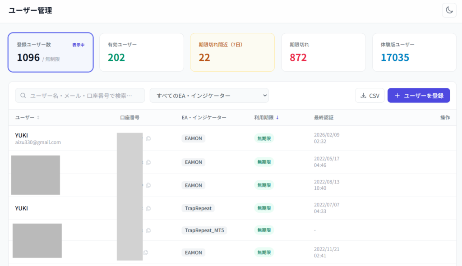This screenshot has width=462, height=266.
Task: Click 無期限 badge in the 2022/05/17 row
Action: point(264,162)
